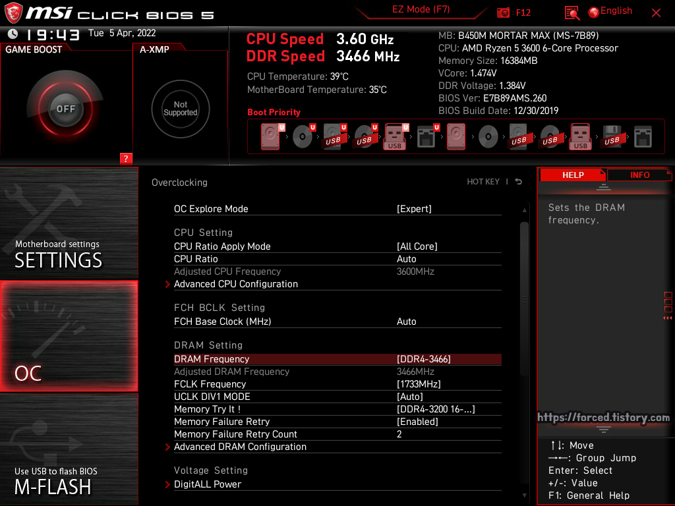Open the BIOS search magnifier icon
Viewport: 675px width, 506px height.
coord(572,13)
